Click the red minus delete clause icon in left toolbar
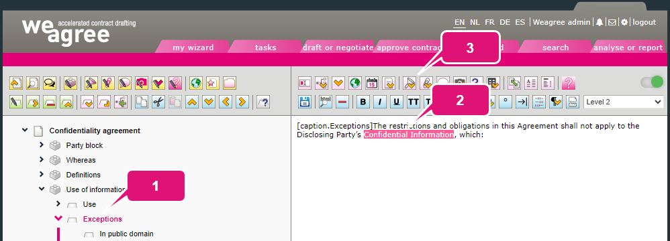Viewport: 670px width, 241px height. pos(50,102)
